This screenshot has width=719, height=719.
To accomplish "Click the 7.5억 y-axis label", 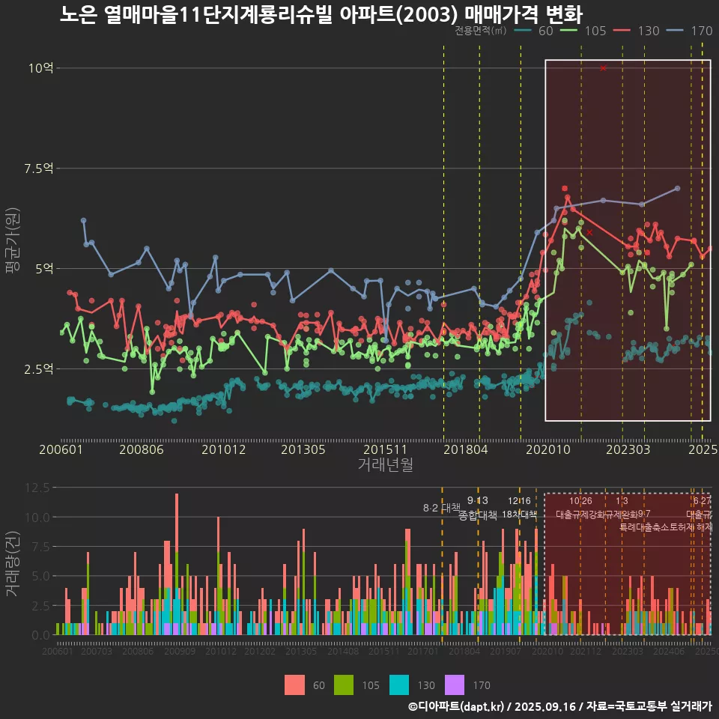I will 38,169.
